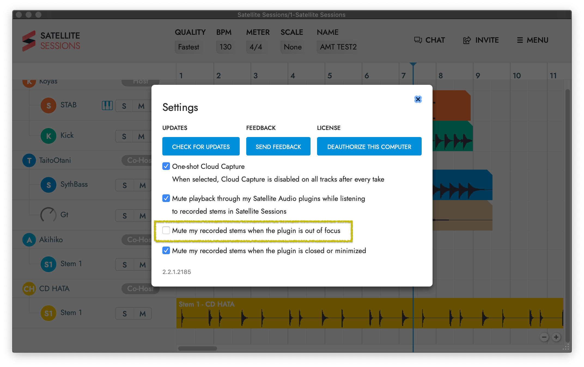Click the Satellite Sessions logo
Image resolution: width=584 pixels, height=367 pixels.
51,41
